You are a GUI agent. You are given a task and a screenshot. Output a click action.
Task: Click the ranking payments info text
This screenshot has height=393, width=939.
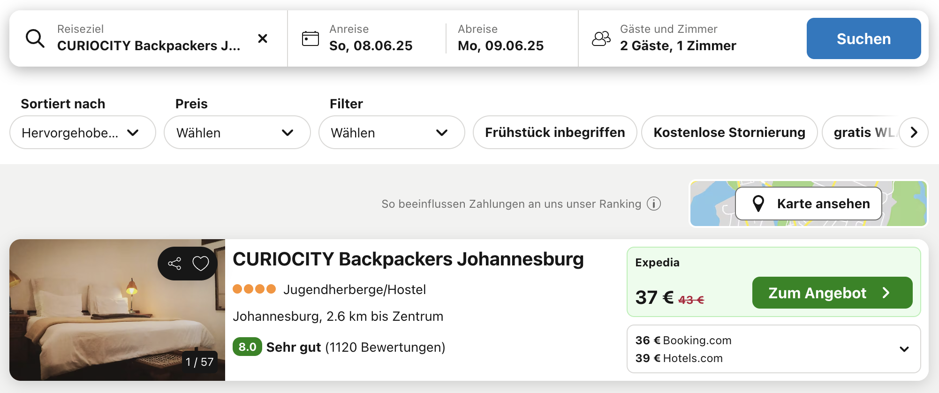pos(511,204)
